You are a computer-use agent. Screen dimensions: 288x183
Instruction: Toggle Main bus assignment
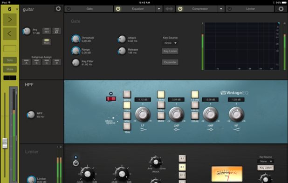47,42
